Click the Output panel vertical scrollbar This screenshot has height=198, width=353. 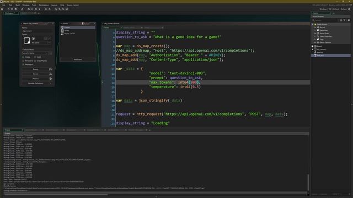(x=308, y=182)
